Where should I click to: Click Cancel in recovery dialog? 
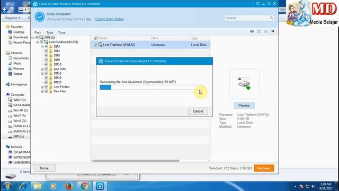pos(198,111)
